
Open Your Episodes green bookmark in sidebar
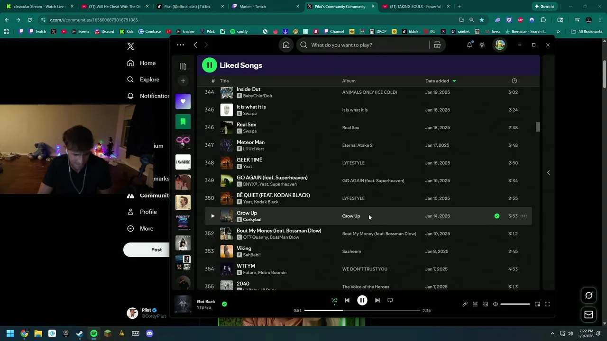[183, 122]
